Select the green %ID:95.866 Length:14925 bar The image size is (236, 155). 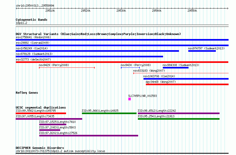(x=109, y=113)
